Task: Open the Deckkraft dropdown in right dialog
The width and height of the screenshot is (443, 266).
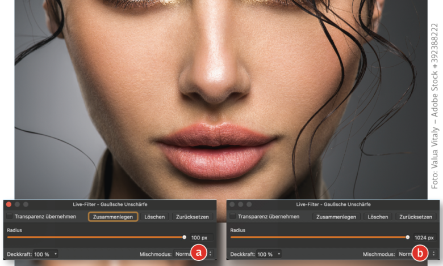Action: [269, 254]
